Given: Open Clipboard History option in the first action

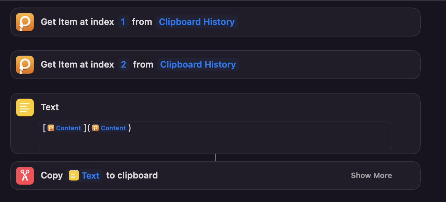Looking at the screenshot, I should coord(197,22).
